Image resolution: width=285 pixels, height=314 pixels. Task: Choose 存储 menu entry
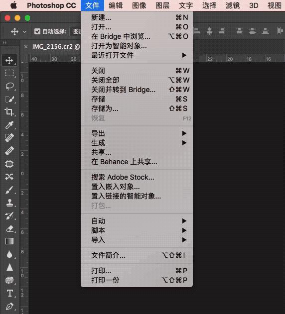tap(137, 99)
